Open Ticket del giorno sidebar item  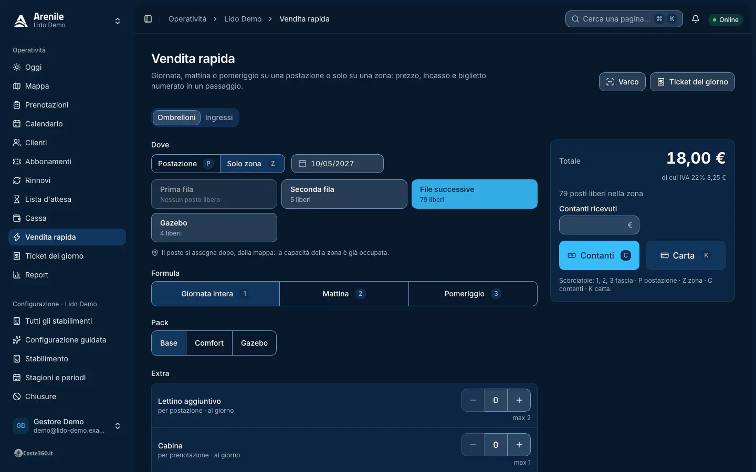(67, 256)
